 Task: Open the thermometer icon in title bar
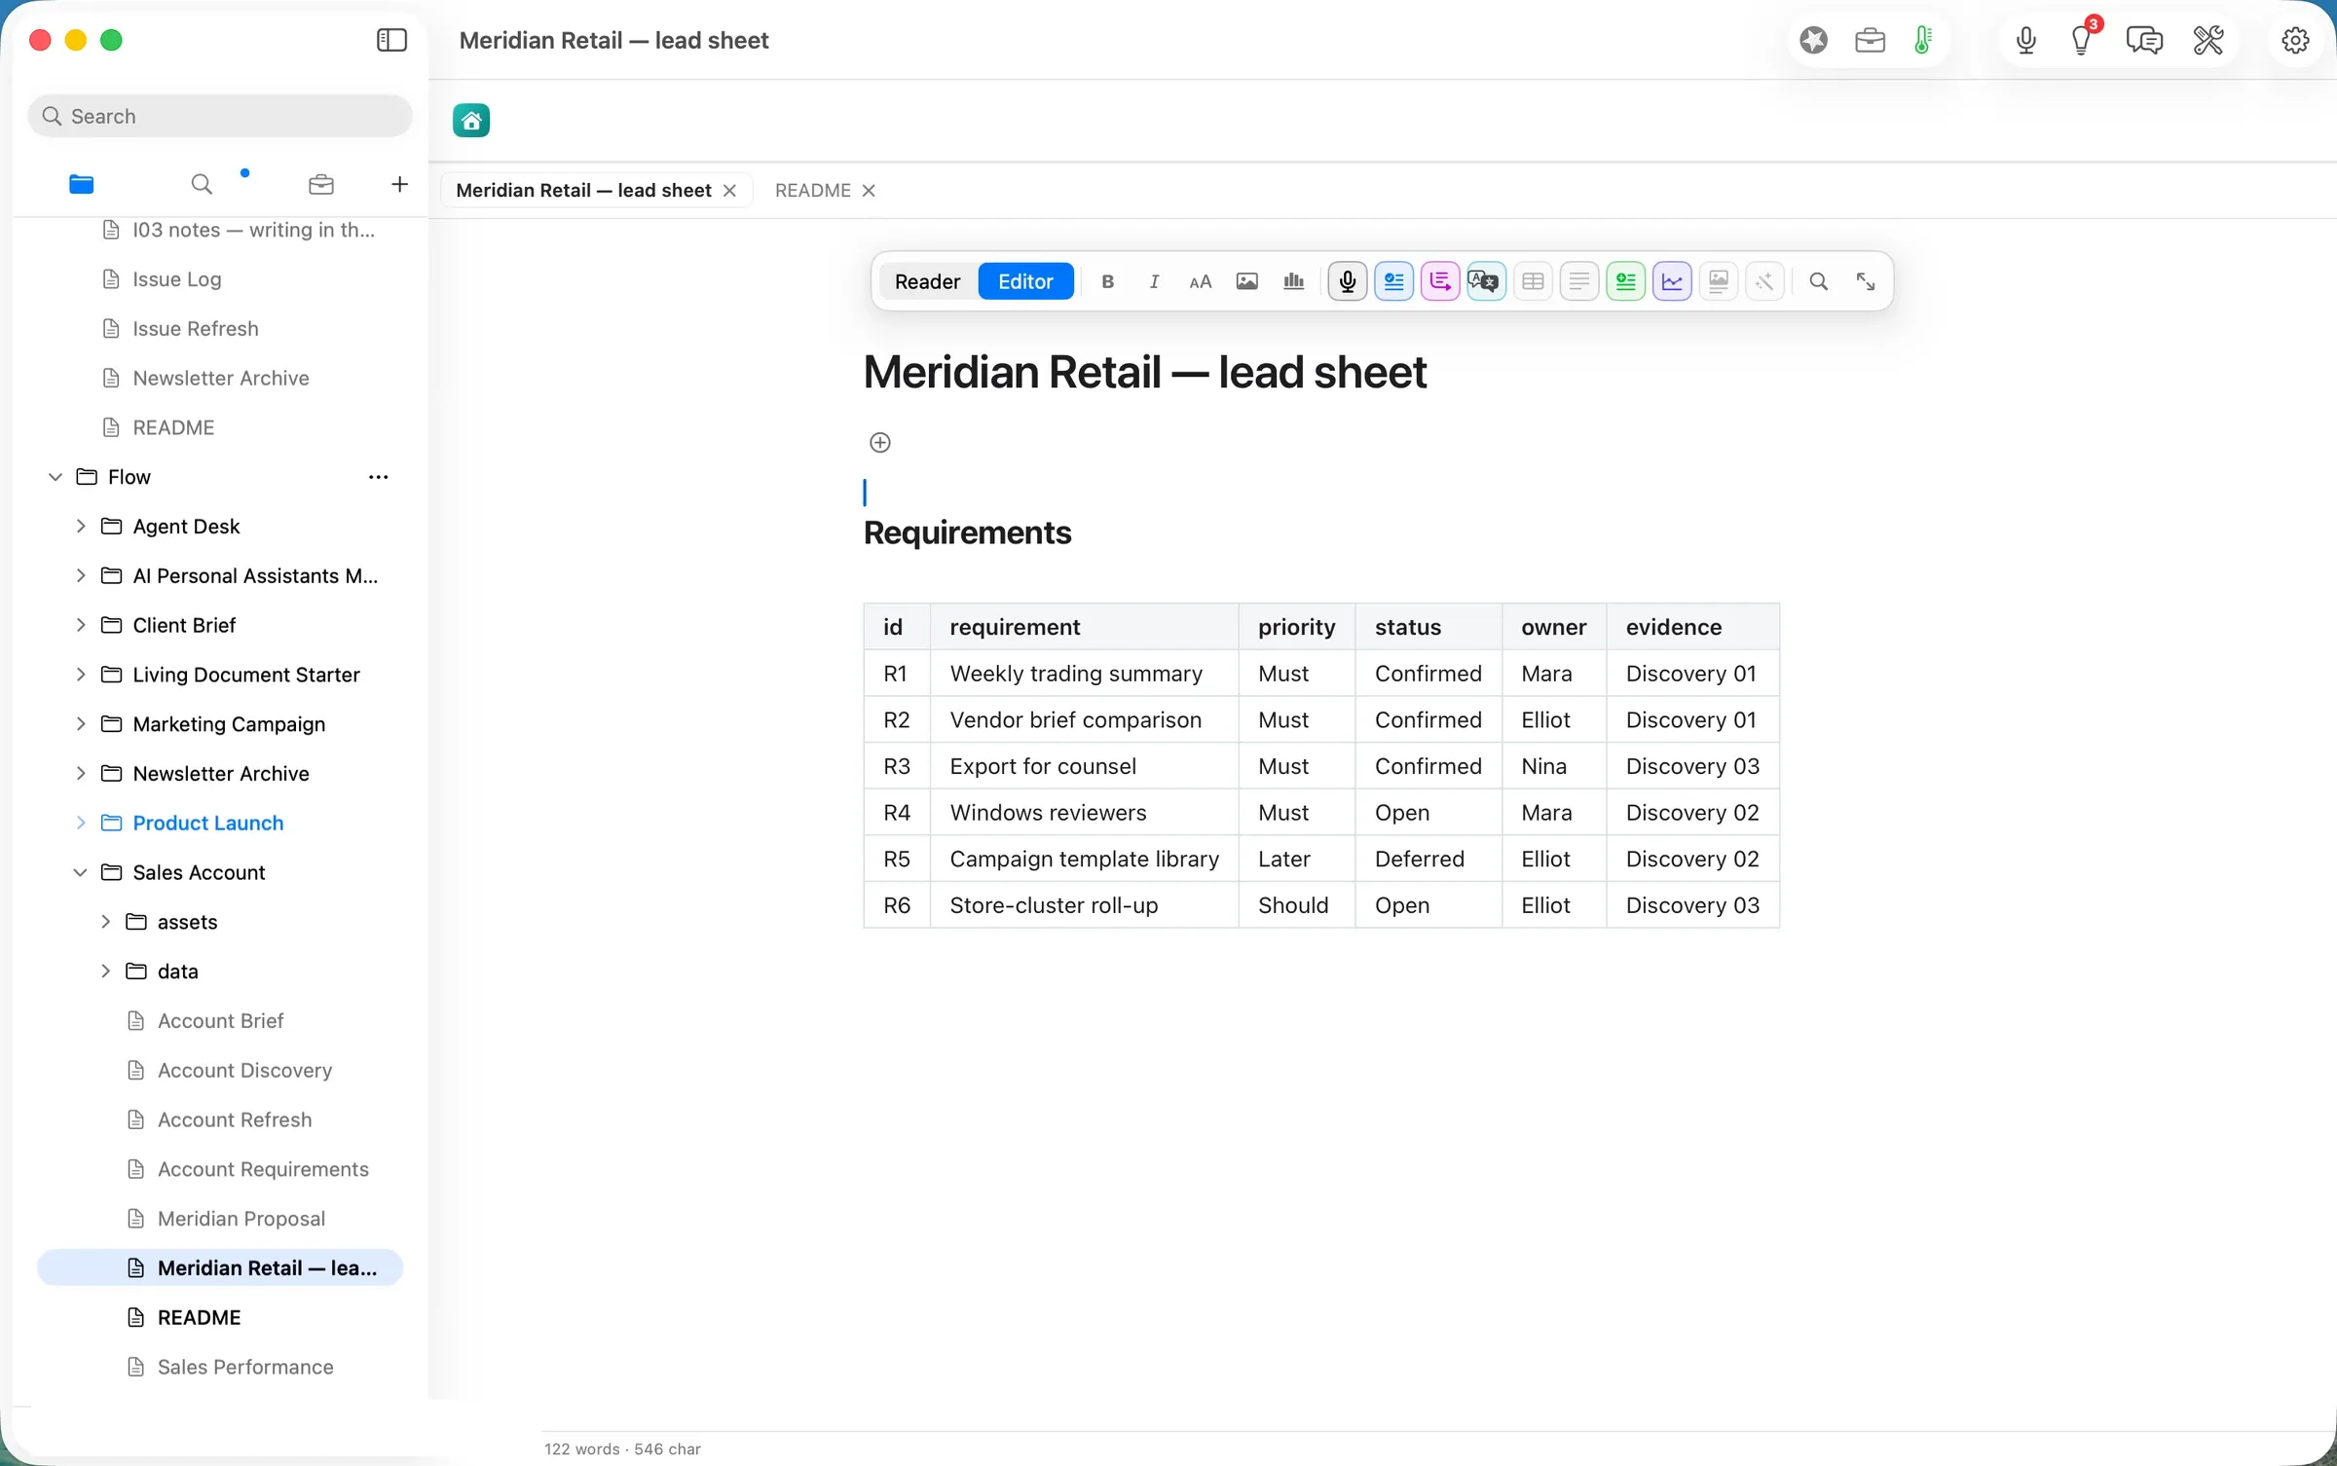tap(1923, 40)
